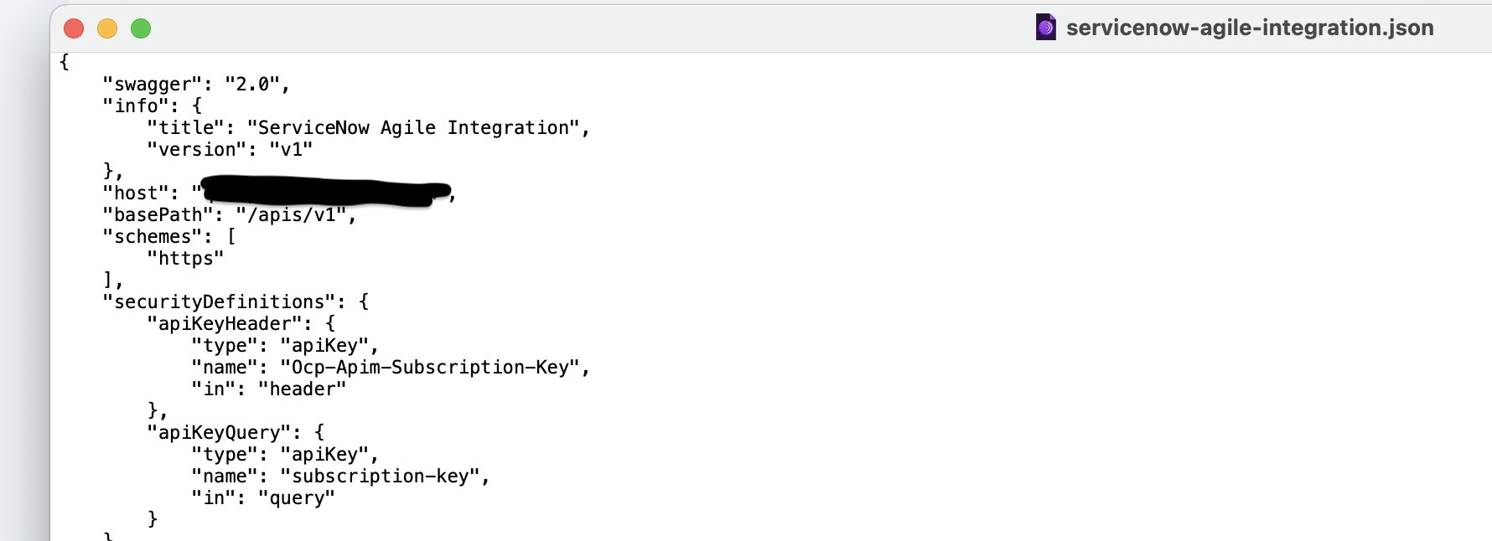Click the "securityDefinitions" key
The height and width of the screenshot is (541, 1492).
pyautogui.click(x=219, y=301)
